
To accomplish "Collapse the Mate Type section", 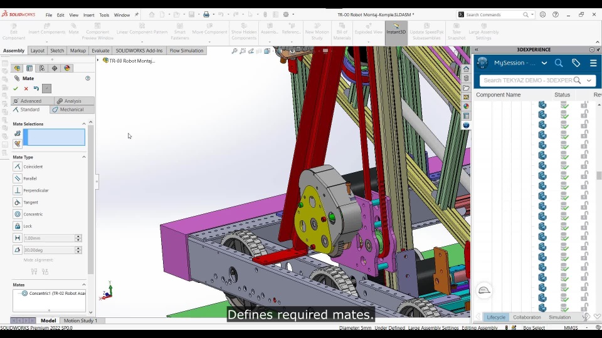I will coord(83,157).
